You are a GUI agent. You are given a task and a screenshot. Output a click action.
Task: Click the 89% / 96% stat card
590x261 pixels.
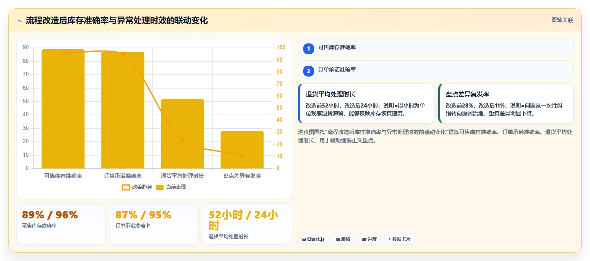pyautogui.click(x=61, y=224)
